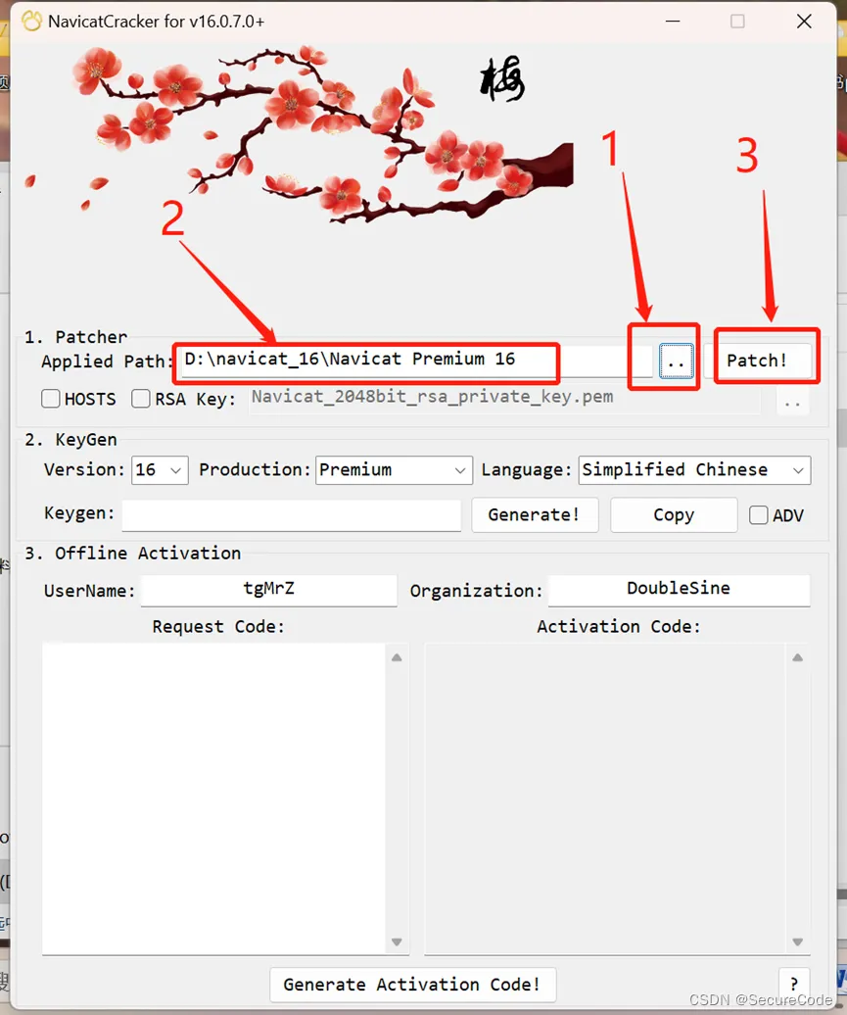The image size is (847, 1015).
Task: Edit the Organization field DoubleSine
Action: [679, 590]
